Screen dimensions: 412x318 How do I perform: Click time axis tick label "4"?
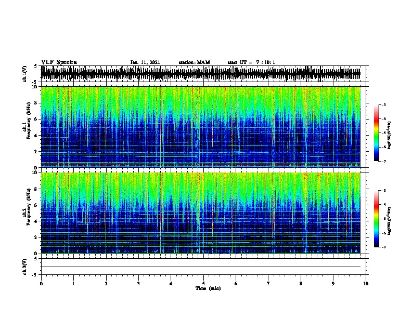coord(171,284)
